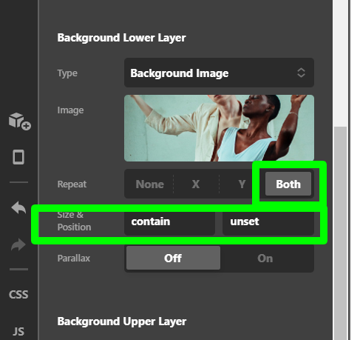Turn Parallax On
360x340 pixels.
pos(265,259)
